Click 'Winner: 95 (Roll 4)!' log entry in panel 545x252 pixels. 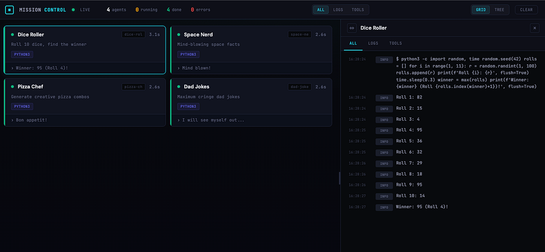tap(442, 207)
